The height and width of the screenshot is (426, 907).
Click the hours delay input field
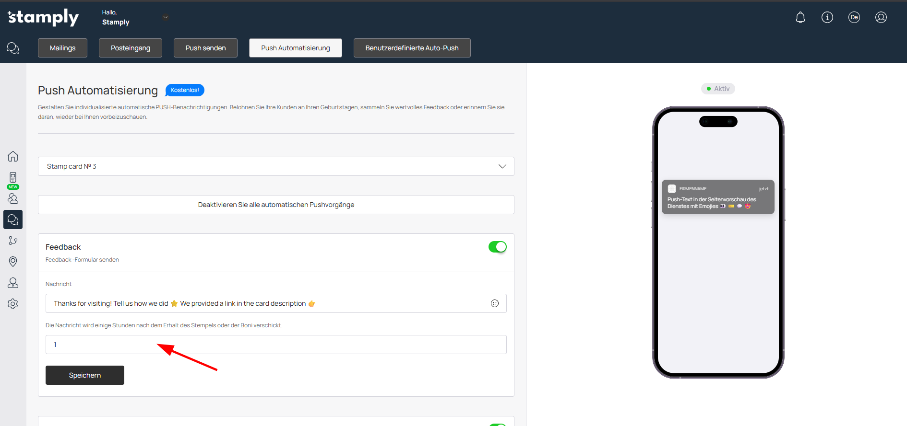tap(276, 345)
